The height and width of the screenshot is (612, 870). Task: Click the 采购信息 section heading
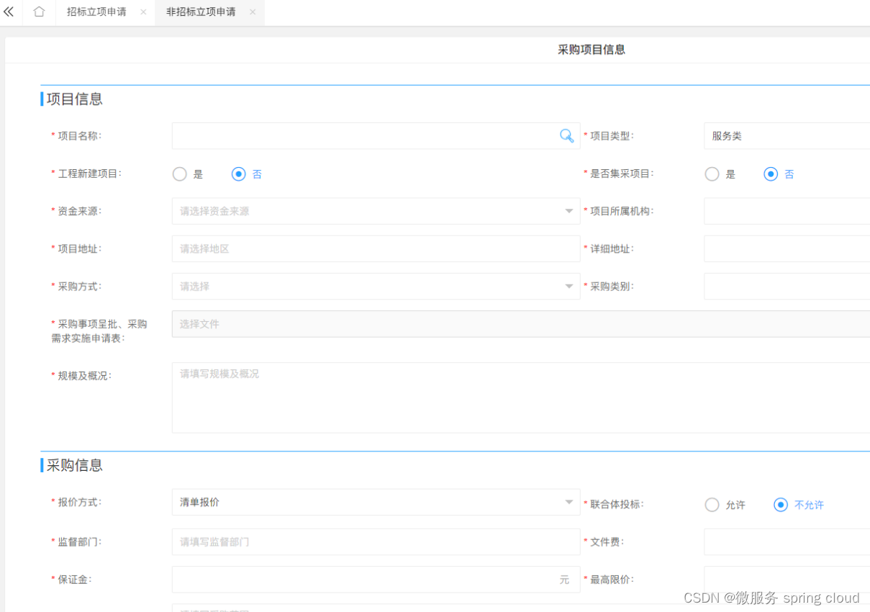pyautogui.click(x=75, y=465)
